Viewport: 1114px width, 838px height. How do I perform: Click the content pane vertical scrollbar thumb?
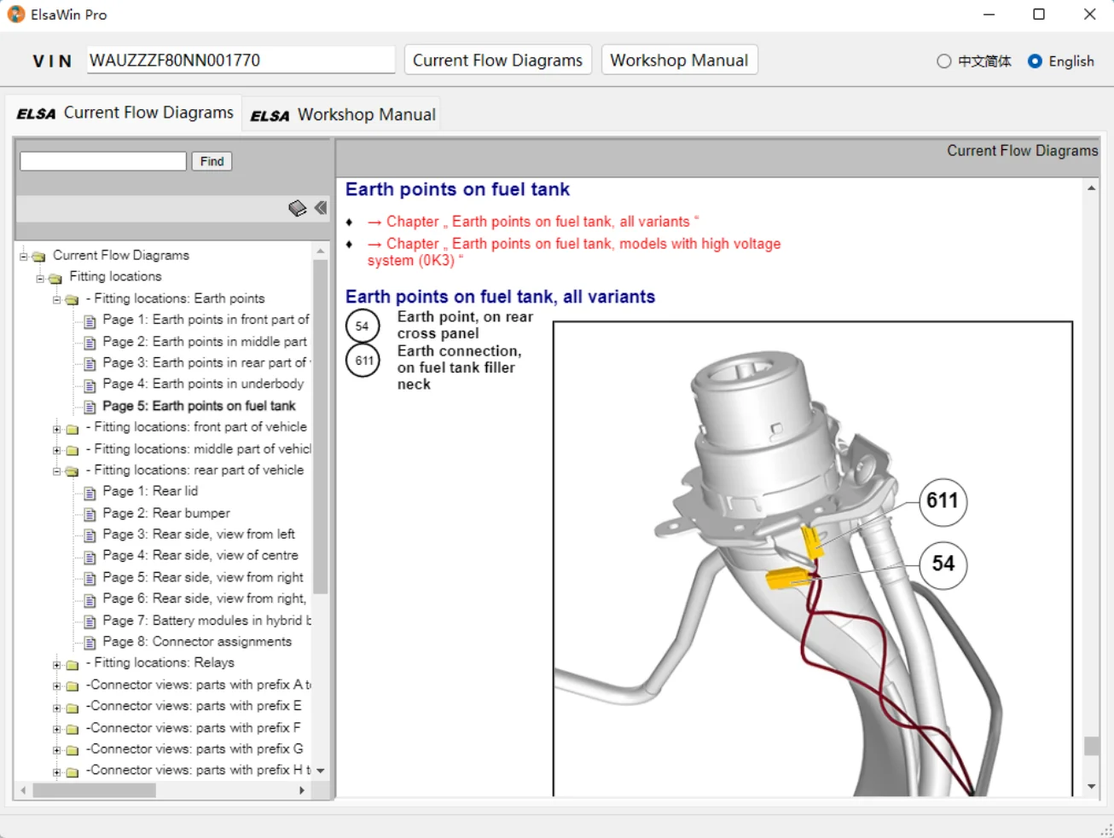coord(1091,746)
